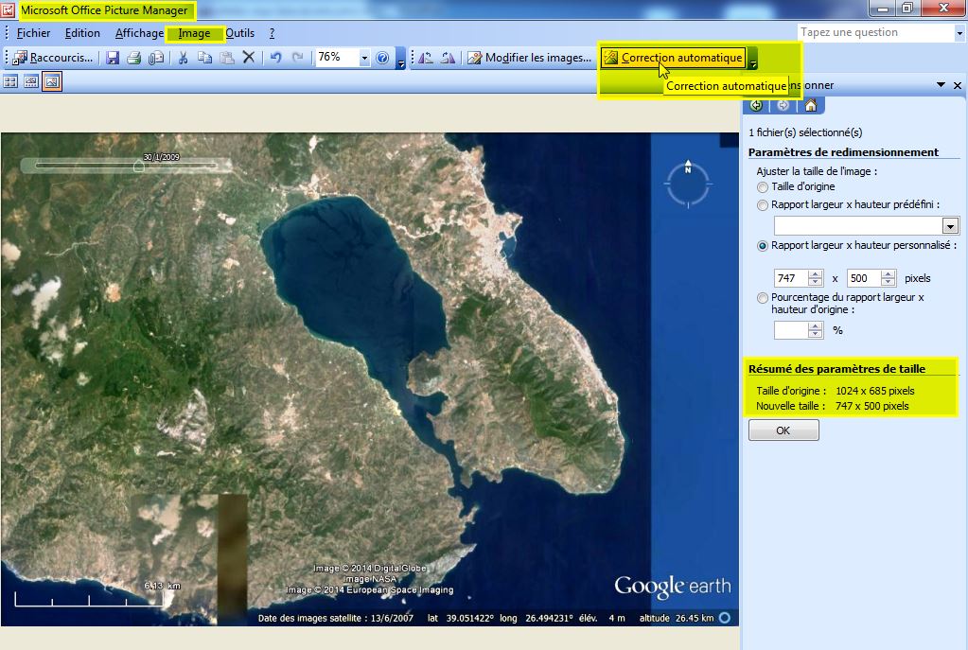Screen dimensions: 968x650
Task: Click the width field showing 747
Action: point(791,278)
